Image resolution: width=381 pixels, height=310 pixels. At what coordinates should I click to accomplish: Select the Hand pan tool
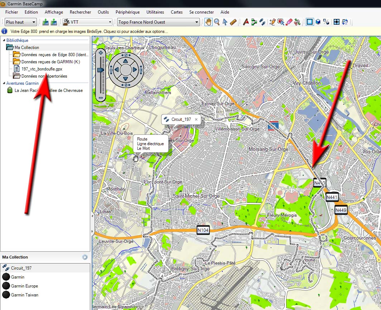(208, 22)
